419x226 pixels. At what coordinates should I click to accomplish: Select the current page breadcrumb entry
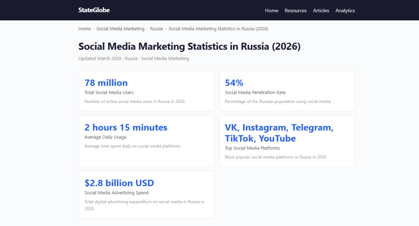coord(218,29)
